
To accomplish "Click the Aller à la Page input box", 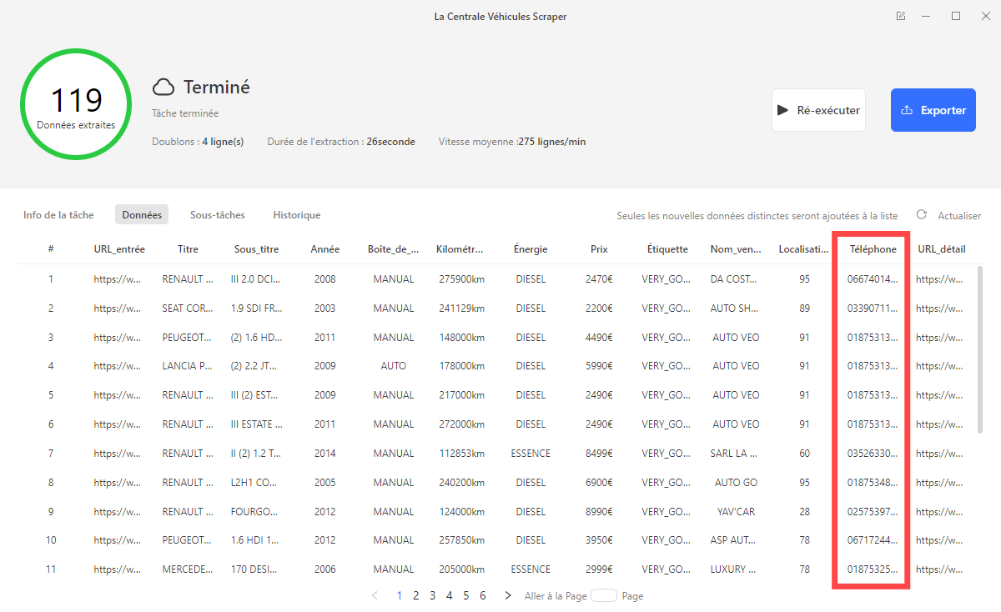I will 604,595.
